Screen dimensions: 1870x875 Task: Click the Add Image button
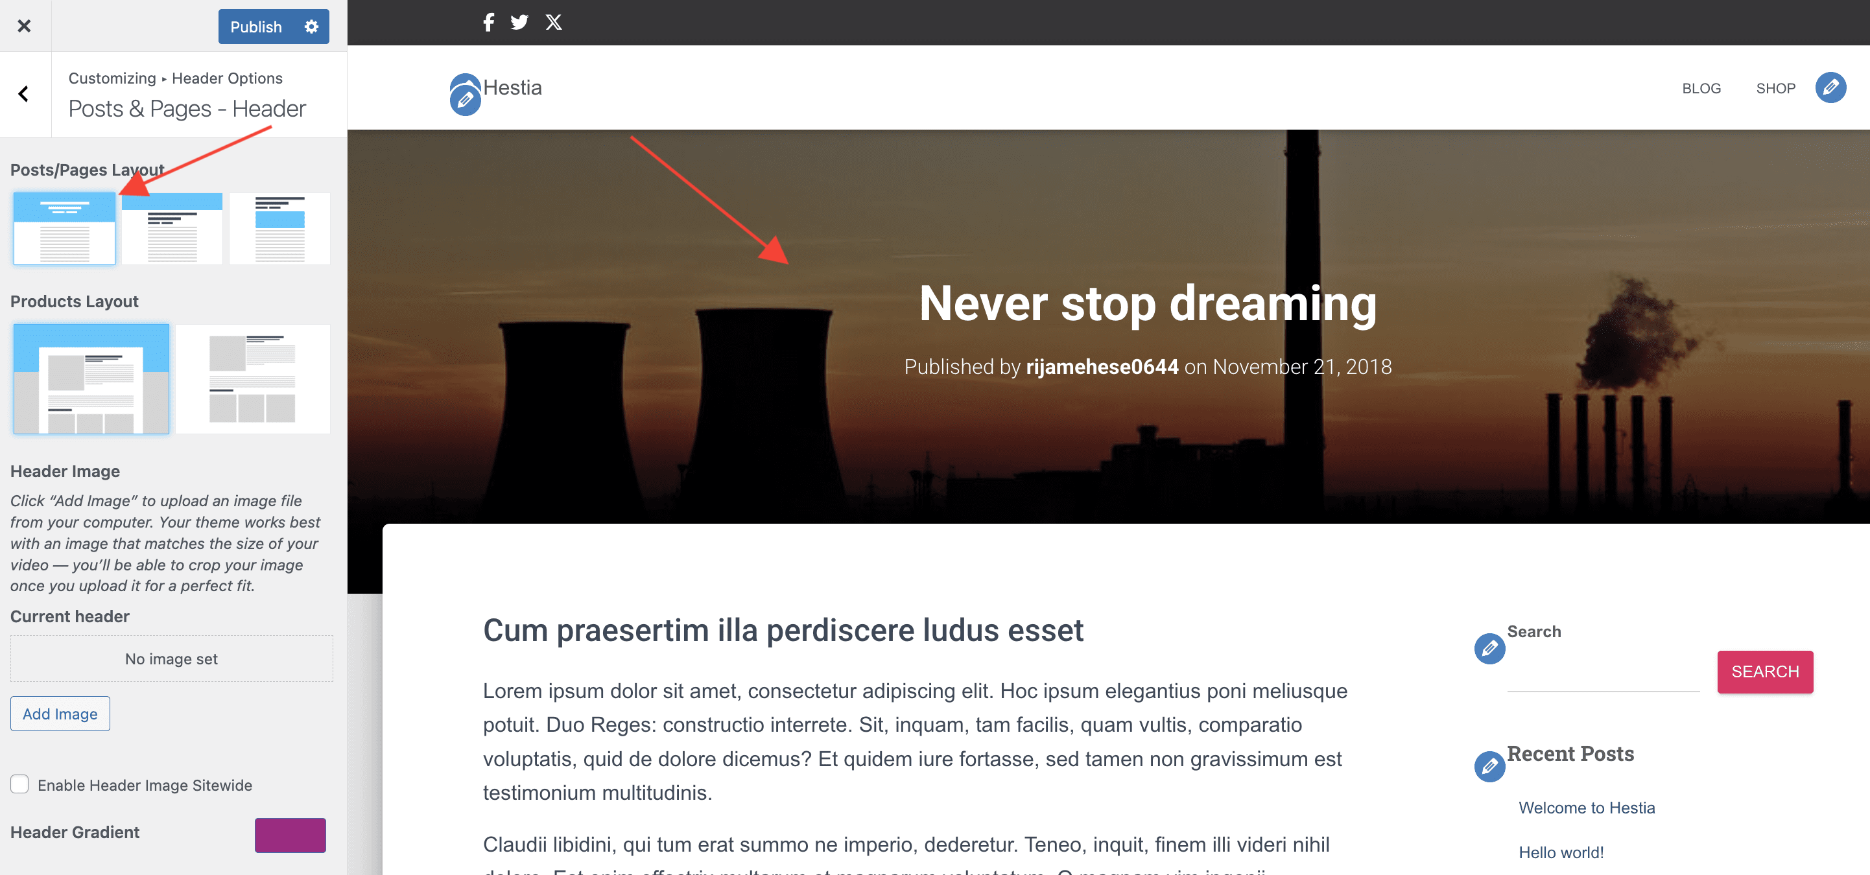(60, 713)
